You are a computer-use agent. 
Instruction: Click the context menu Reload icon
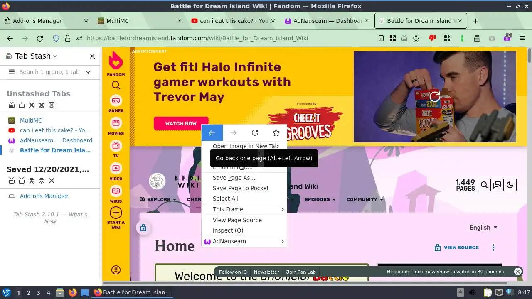coord(255,133)
